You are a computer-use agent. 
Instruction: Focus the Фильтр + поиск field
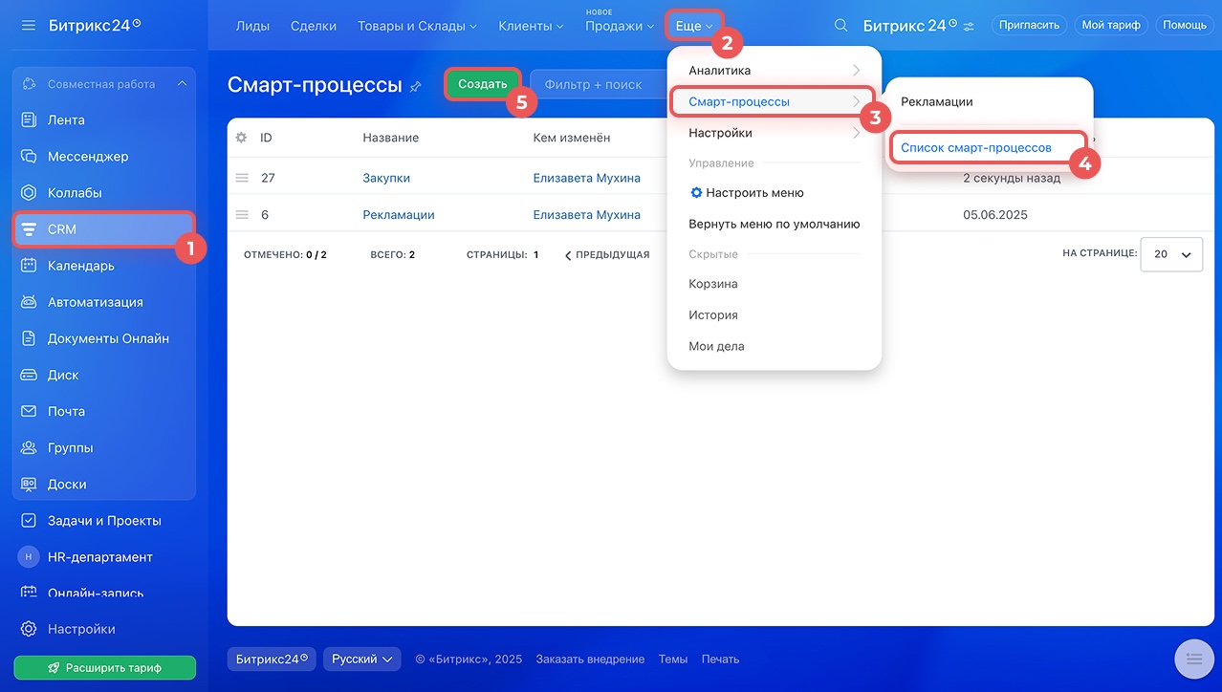coord(599,84)
